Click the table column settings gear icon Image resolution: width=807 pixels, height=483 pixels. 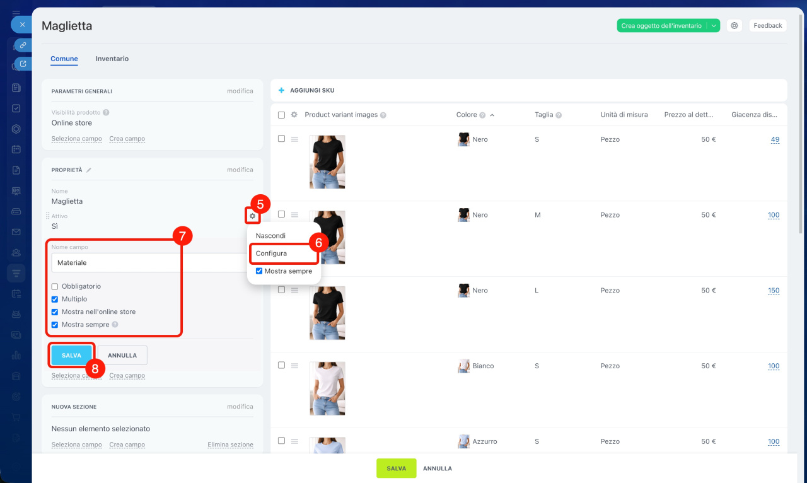click(294, 115)
